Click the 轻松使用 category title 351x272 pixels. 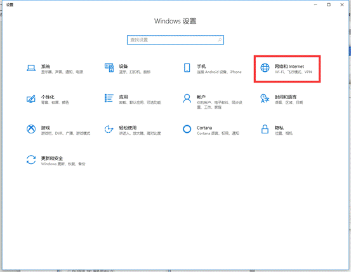point(128,128)
